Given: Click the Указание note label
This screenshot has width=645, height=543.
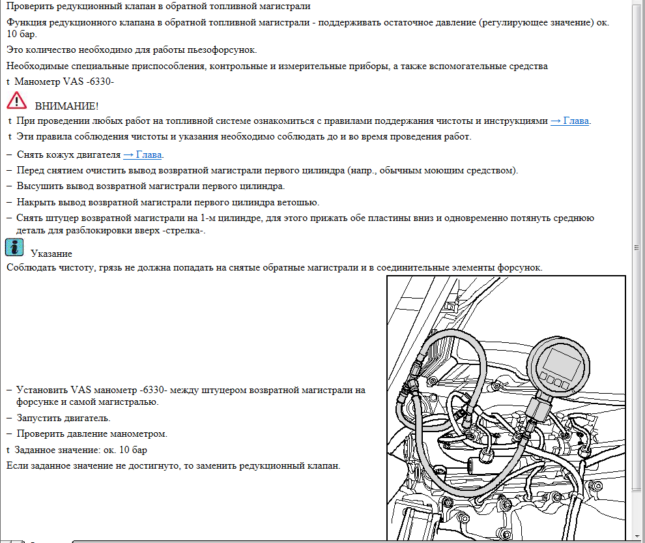Looking at the screenshot, I should click(x=51, y=254).
